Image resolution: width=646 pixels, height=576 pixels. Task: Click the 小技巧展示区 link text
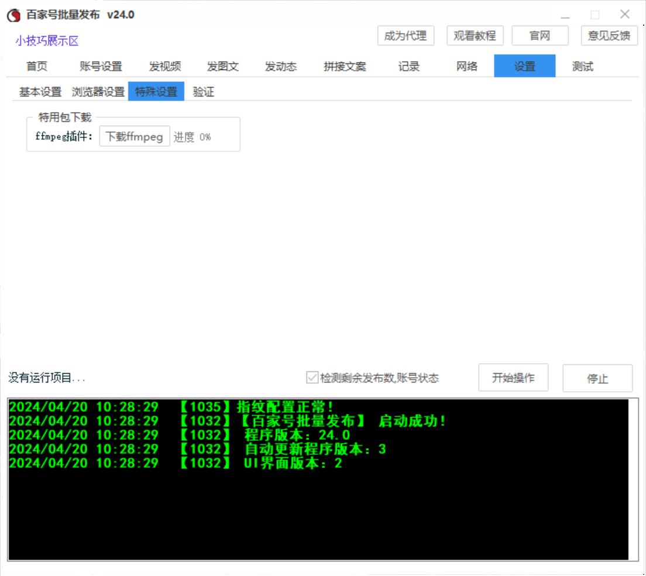tap(47, 41)
